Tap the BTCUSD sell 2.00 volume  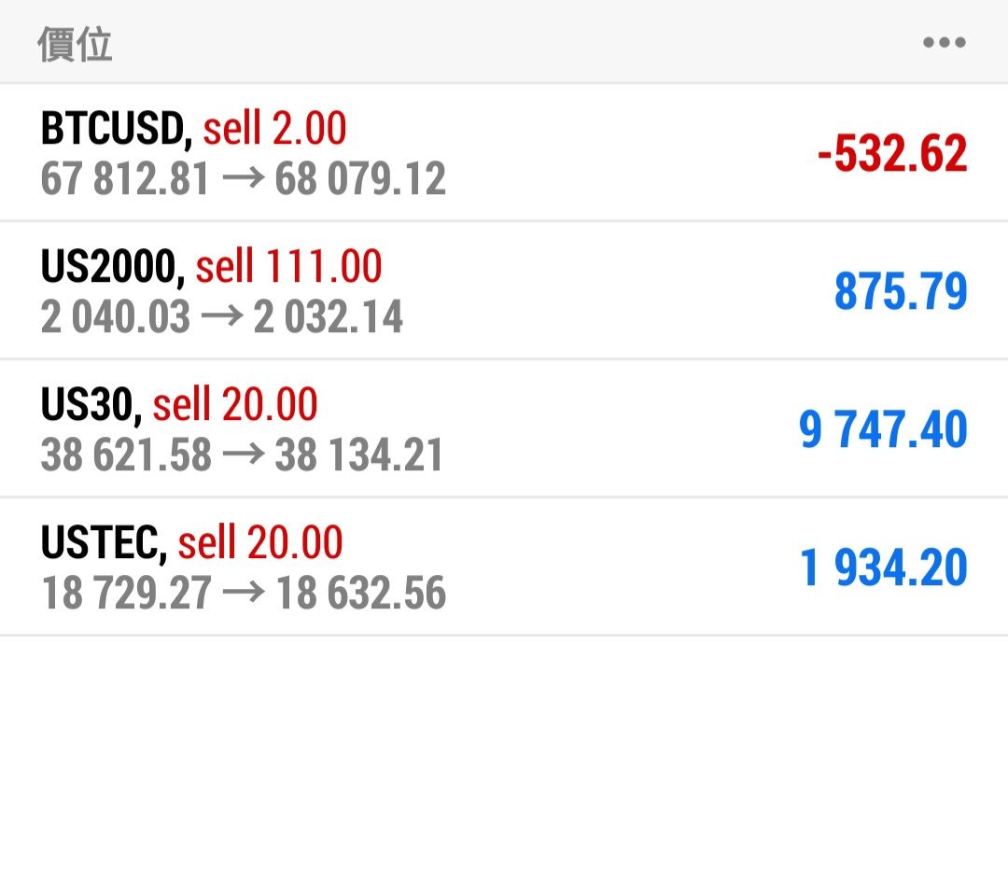(x=275, y=129)
